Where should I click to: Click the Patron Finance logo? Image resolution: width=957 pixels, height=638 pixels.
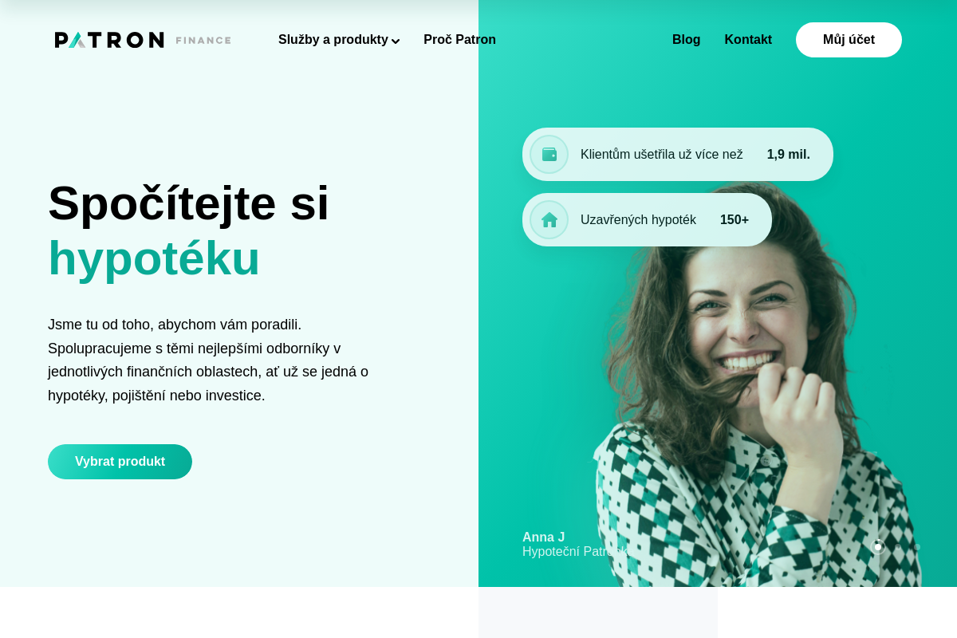[x=143, y=40]
